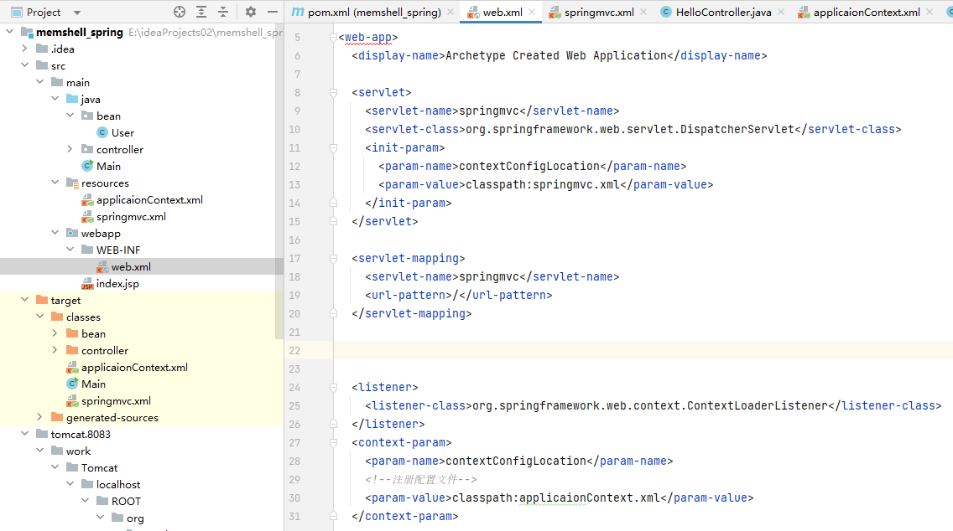Expand the controller package under java
This screenshot has width=953, height=531.
70,149
